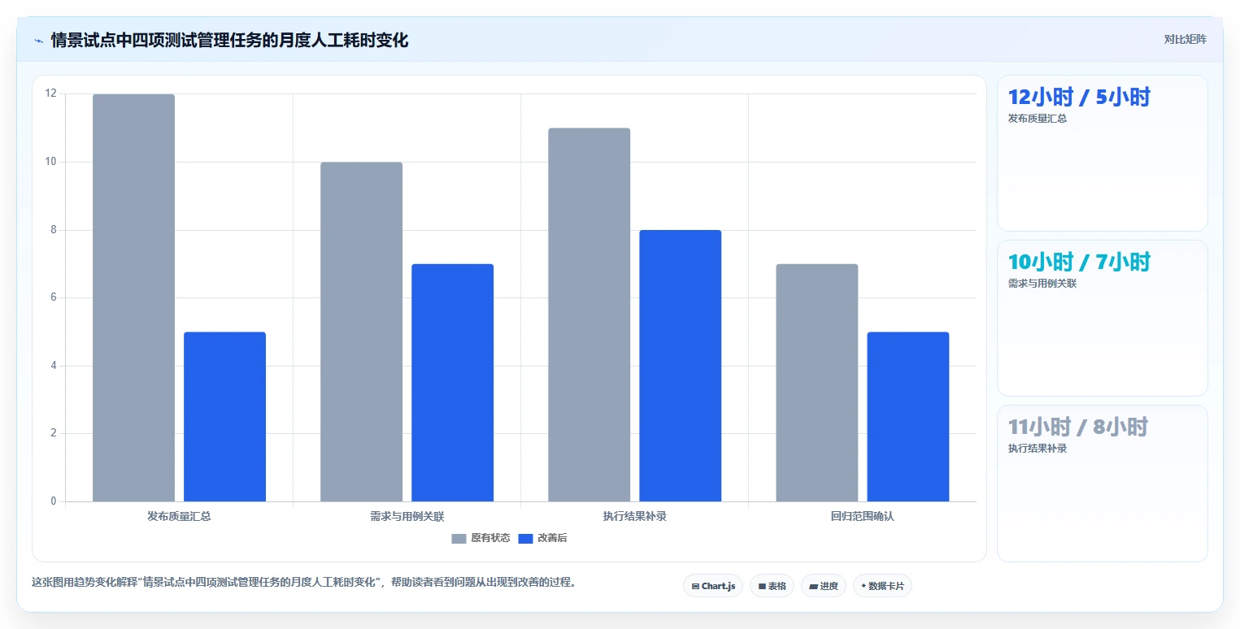Screen dimensions: 1240x629
Task: Click the 发布质量汇总 caption in the first card
Action: click(1037, 119)
